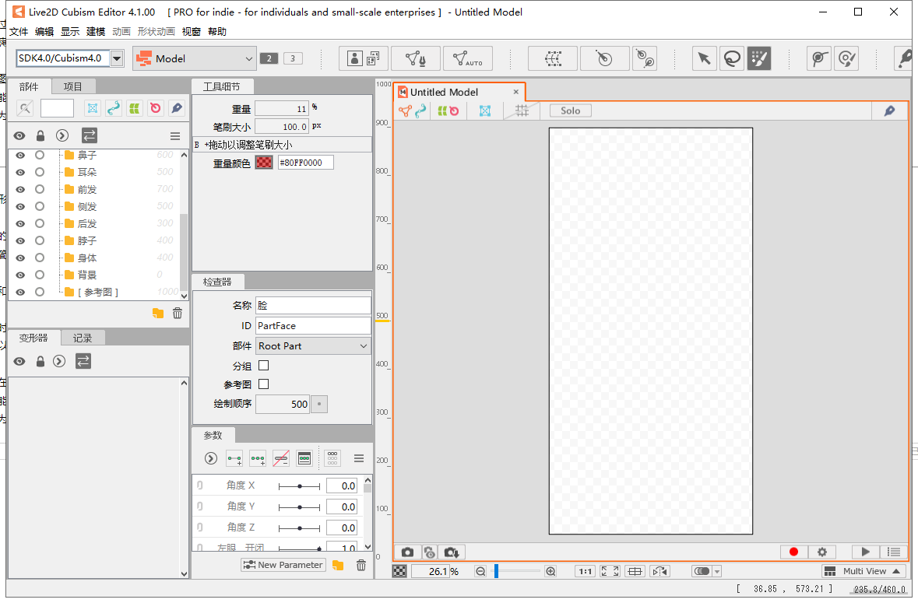Screen dimensions: 918x603
Task: Click the New Parameter button
Action: tap(283, 564)
